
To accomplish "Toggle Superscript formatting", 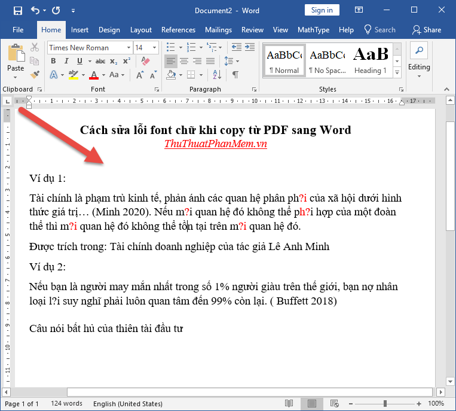I will pos(127,61).
